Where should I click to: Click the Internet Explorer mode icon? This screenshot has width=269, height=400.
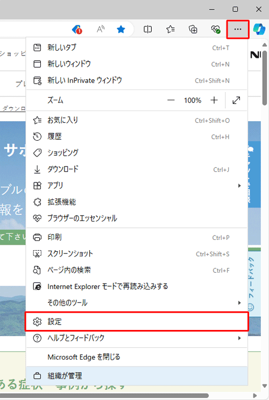38,286
